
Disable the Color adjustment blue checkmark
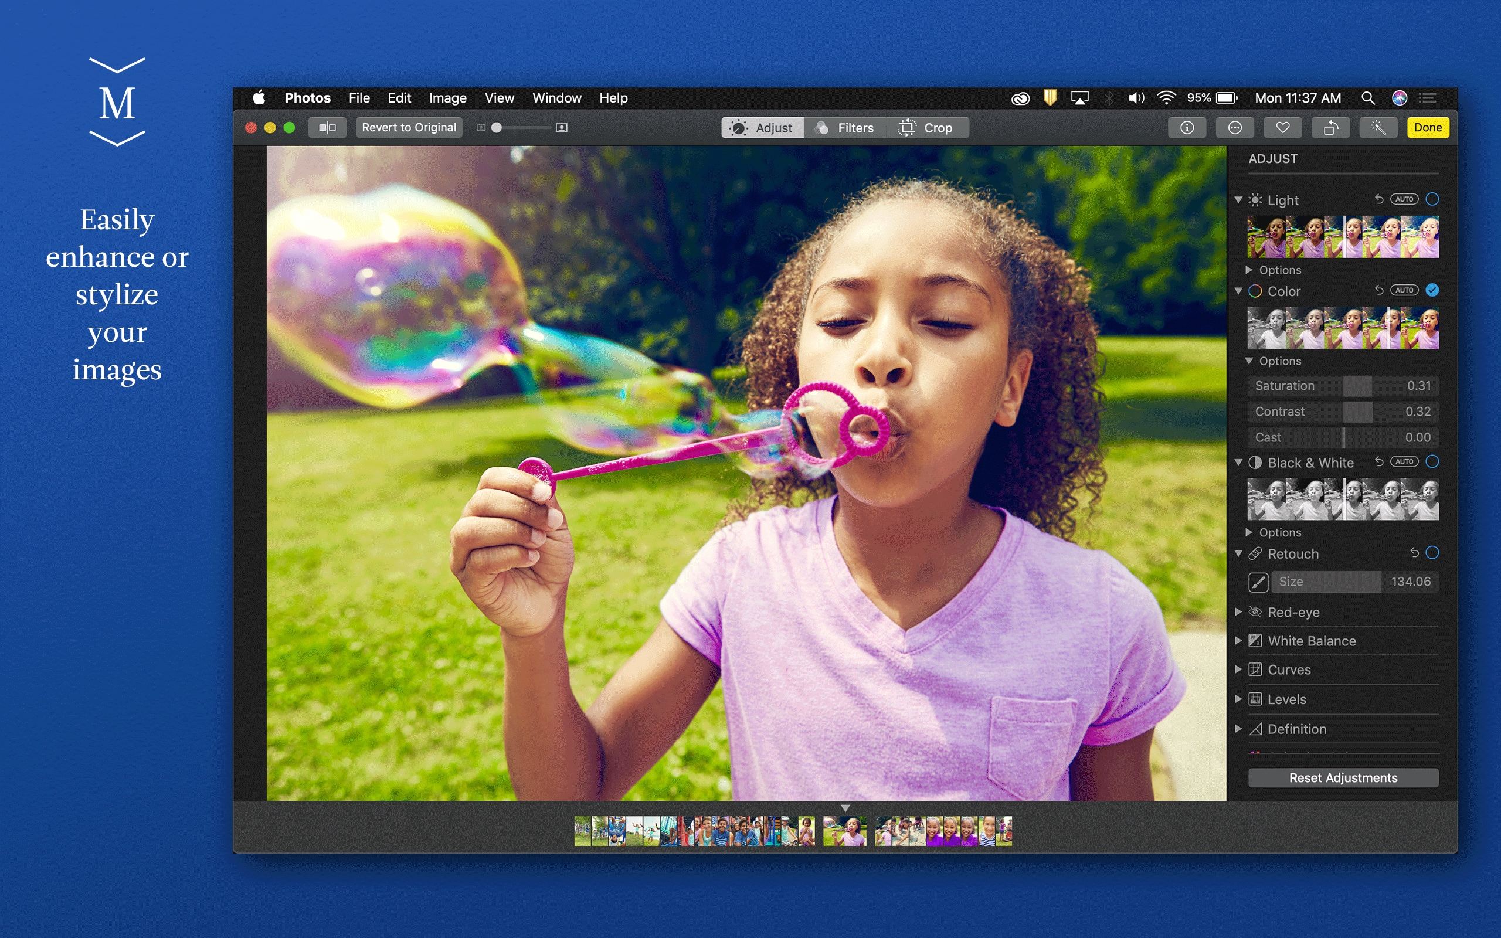point(1432,290)
